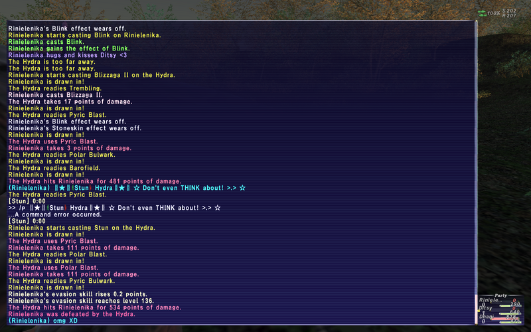Image resolution: width=531 pixels, height=332 pixels.
Task: Select Ditsy in the Party list
Action: tap(486, 308)
